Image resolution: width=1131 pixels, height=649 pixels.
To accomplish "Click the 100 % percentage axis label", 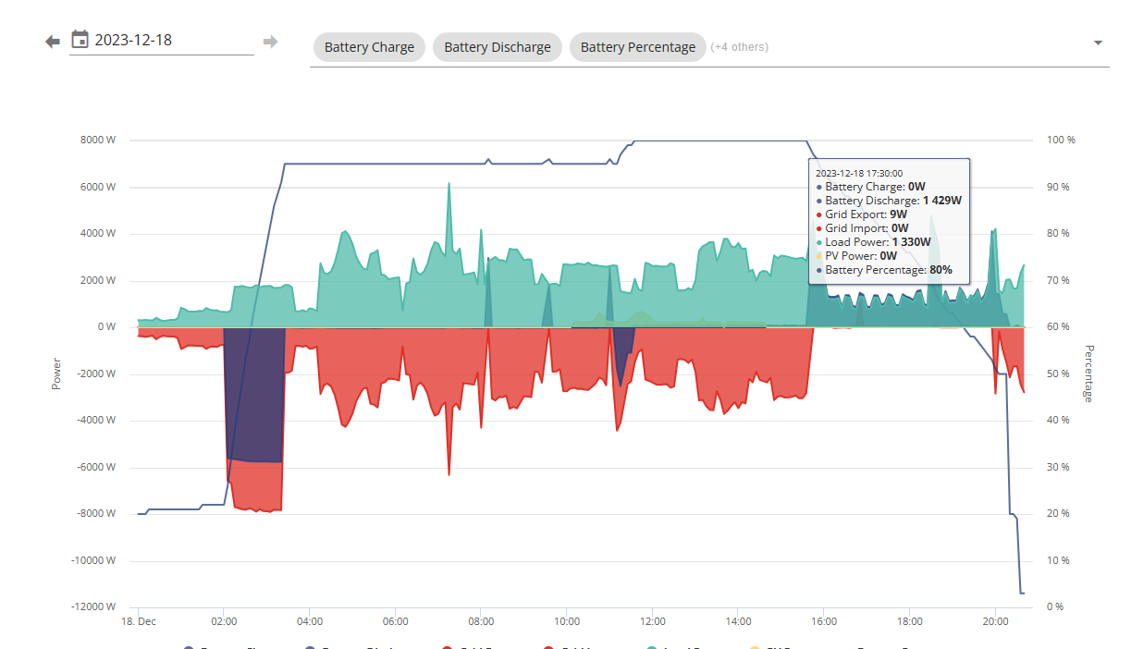I will coord(1061,141).
